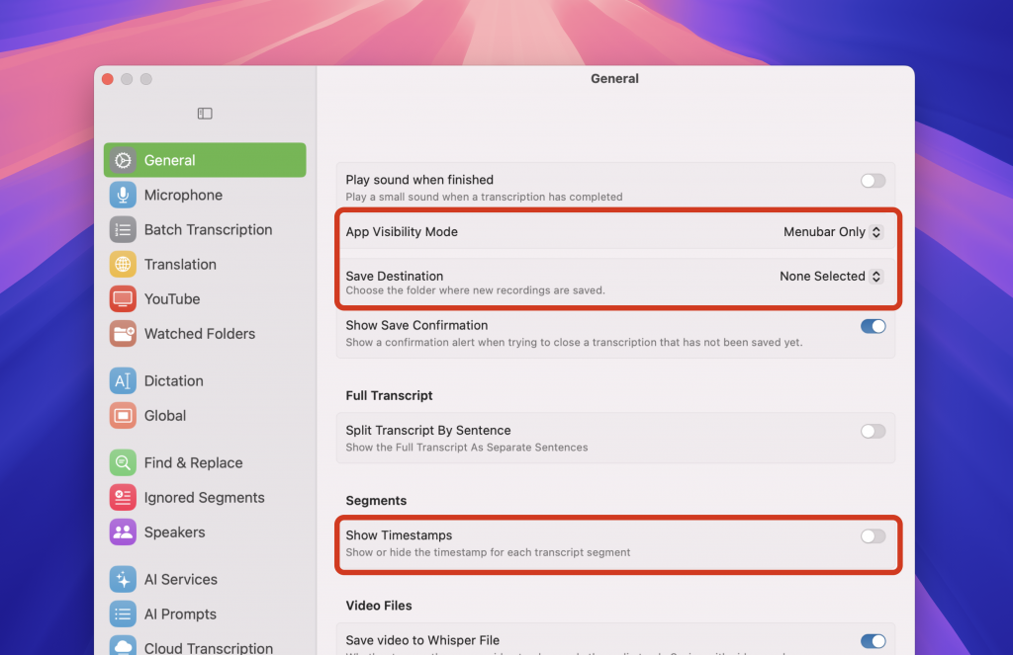
Task: Open the Ignored Segments section
Action: [x=204, y=497]
